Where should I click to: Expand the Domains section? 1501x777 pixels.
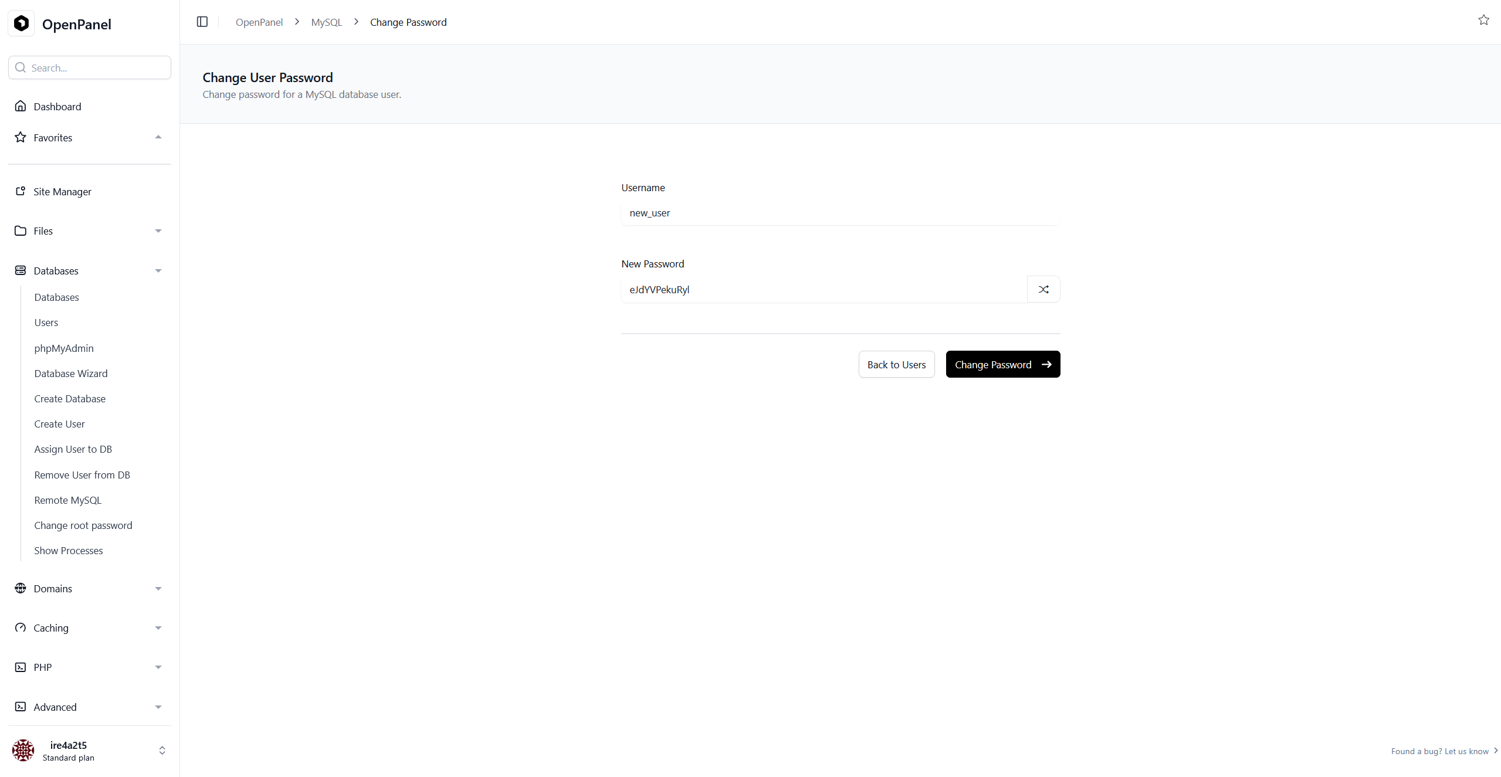tap(158, 589)
